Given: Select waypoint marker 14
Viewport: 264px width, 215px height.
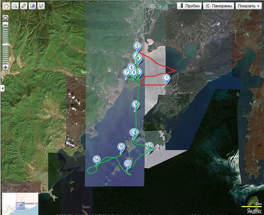Looking at the screenshot, I should pos(96,160).
